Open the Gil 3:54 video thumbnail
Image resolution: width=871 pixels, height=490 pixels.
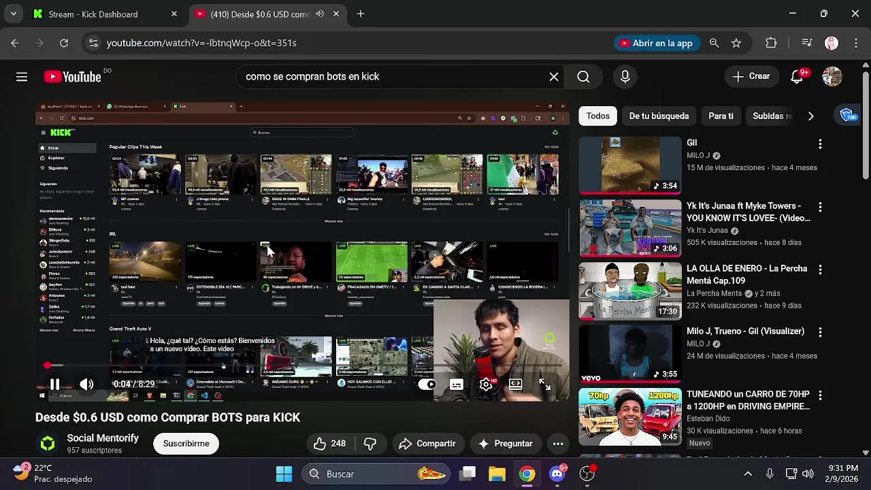[x=630, y=165]
